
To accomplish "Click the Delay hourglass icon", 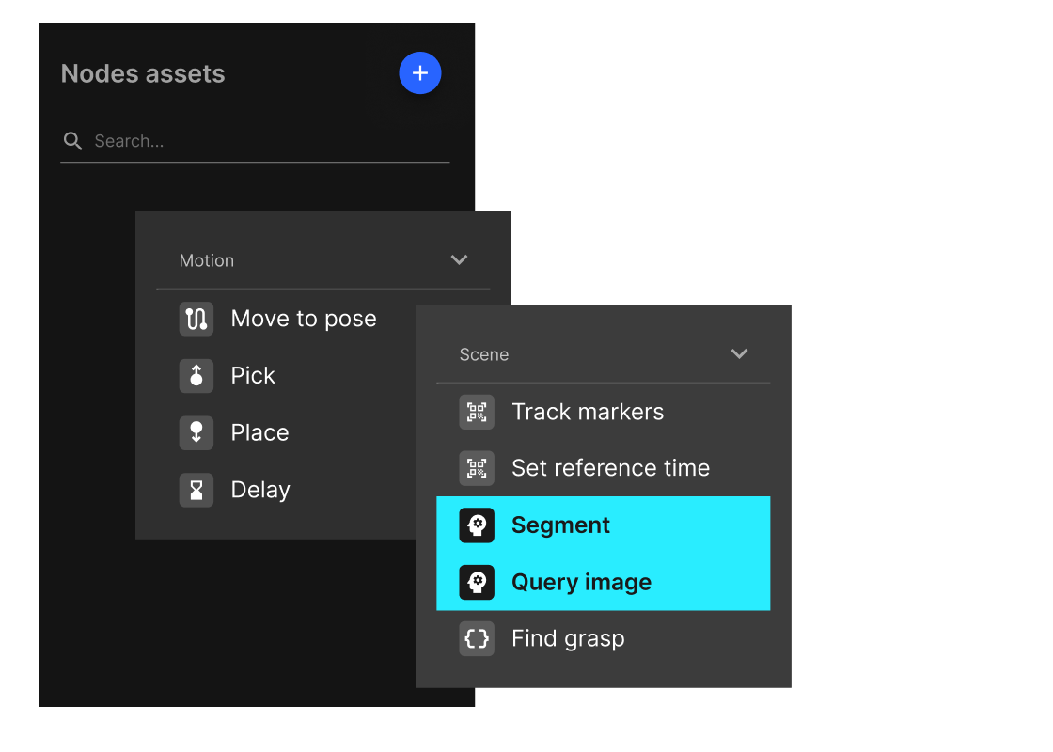I will click(196, 490).
